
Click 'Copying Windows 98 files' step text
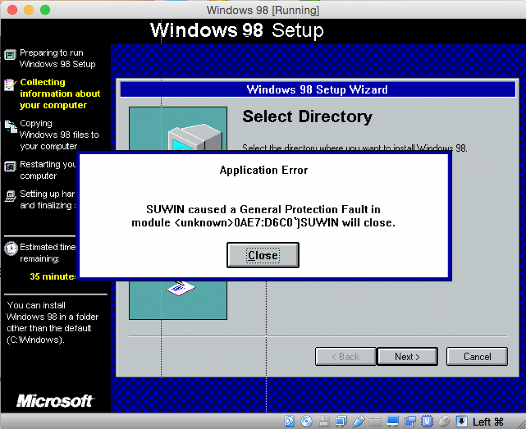pos(59,135)
